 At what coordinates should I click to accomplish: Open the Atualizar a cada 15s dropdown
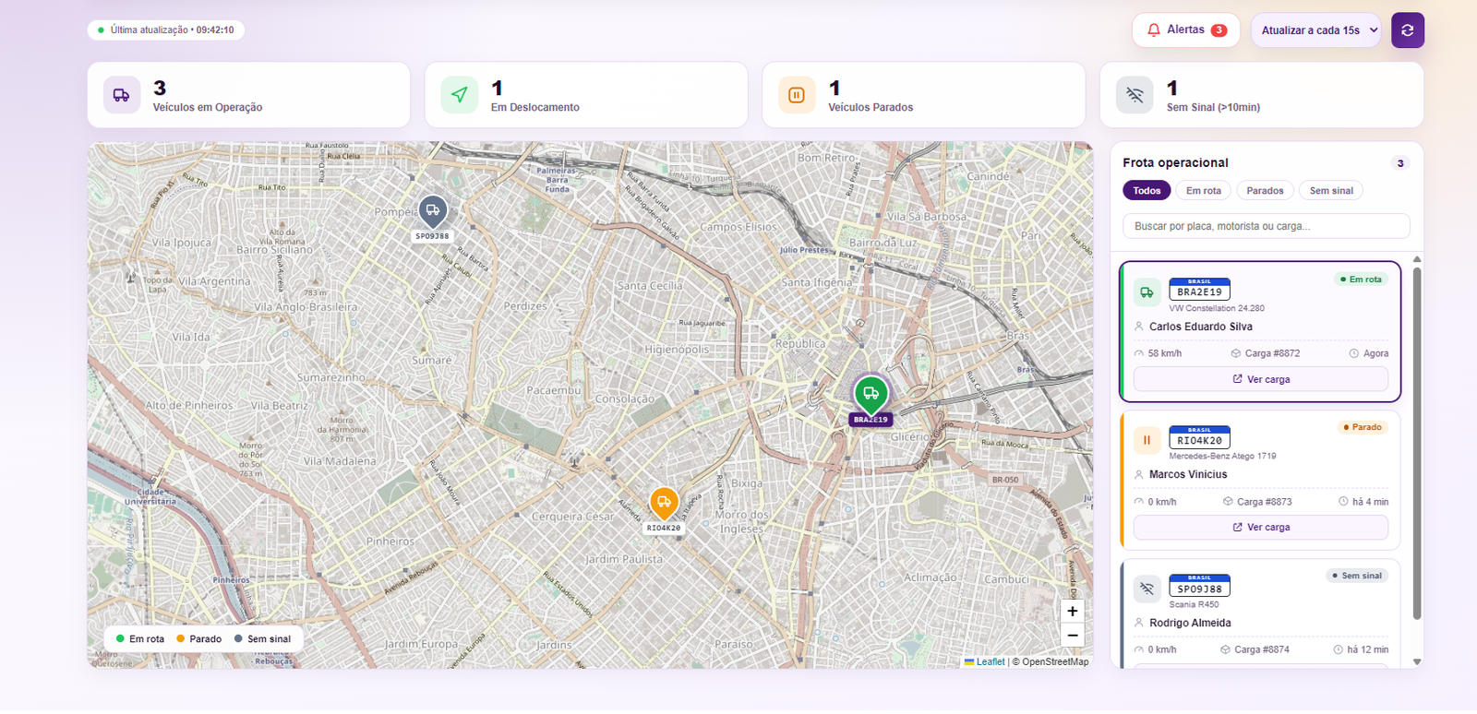(x=1316, y=30)
